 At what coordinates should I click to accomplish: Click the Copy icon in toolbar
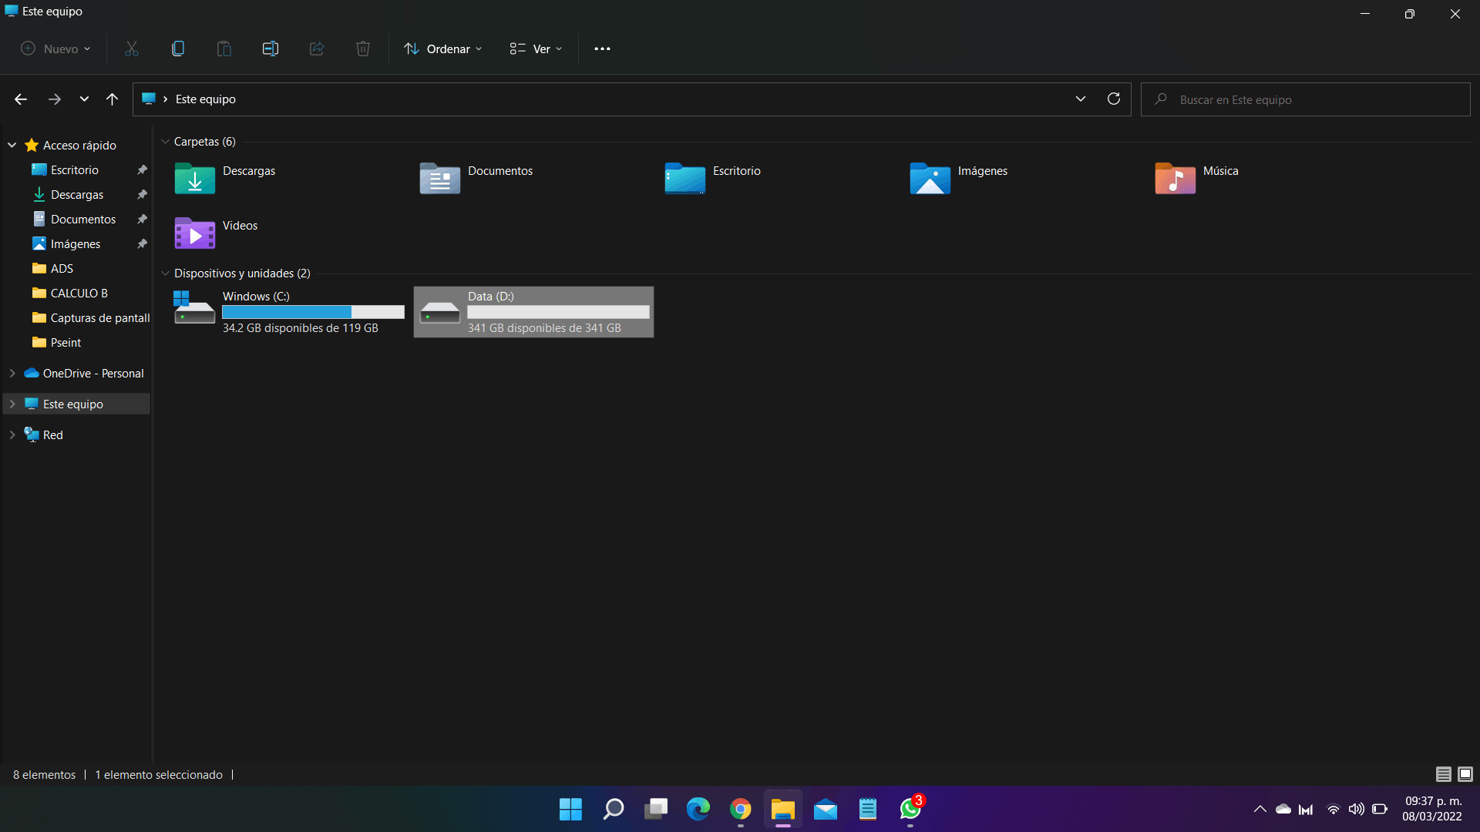(x=178, y=49)
